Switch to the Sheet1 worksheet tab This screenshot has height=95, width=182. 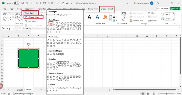pyautogui.click(x=20, y=90)
